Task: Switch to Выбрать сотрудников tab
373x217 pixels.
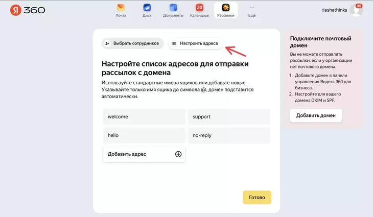Action: point(133,43)
